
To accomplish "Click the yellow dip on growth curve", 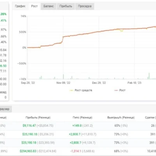I will pyautogui.click(x=122, y=31).
